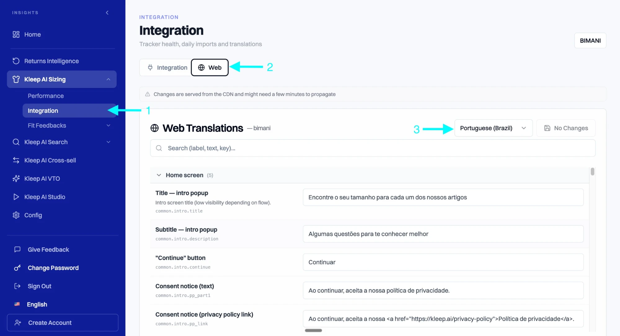Click the Returns Intelligence refresh icon
This screenshot has height=336, width=620.
[x=16, y=61]
